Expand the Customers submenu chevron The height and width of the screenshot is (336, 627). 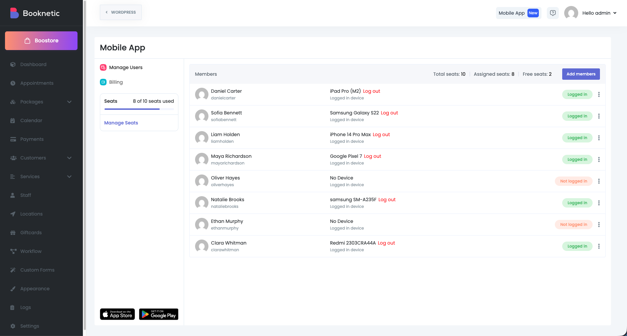(69, 158)
